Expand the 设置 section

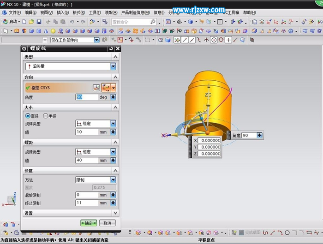[x=115, y=213]
